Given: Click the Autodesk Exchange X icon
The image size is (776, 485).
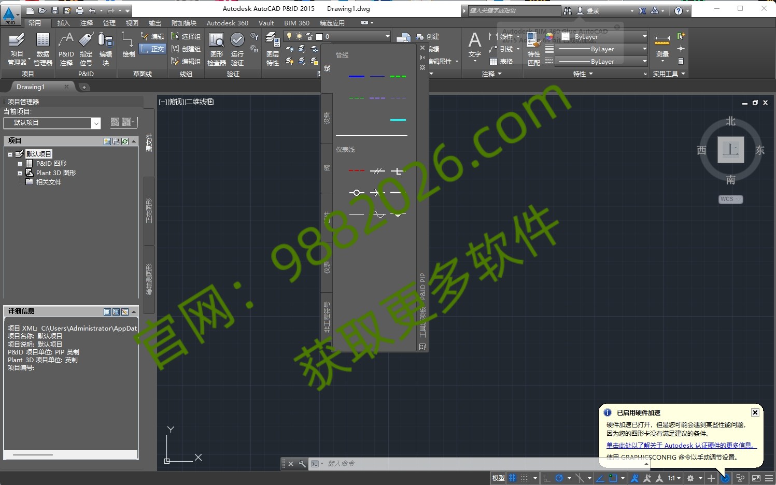Looking at the screenshot, I should pos(642,10).
